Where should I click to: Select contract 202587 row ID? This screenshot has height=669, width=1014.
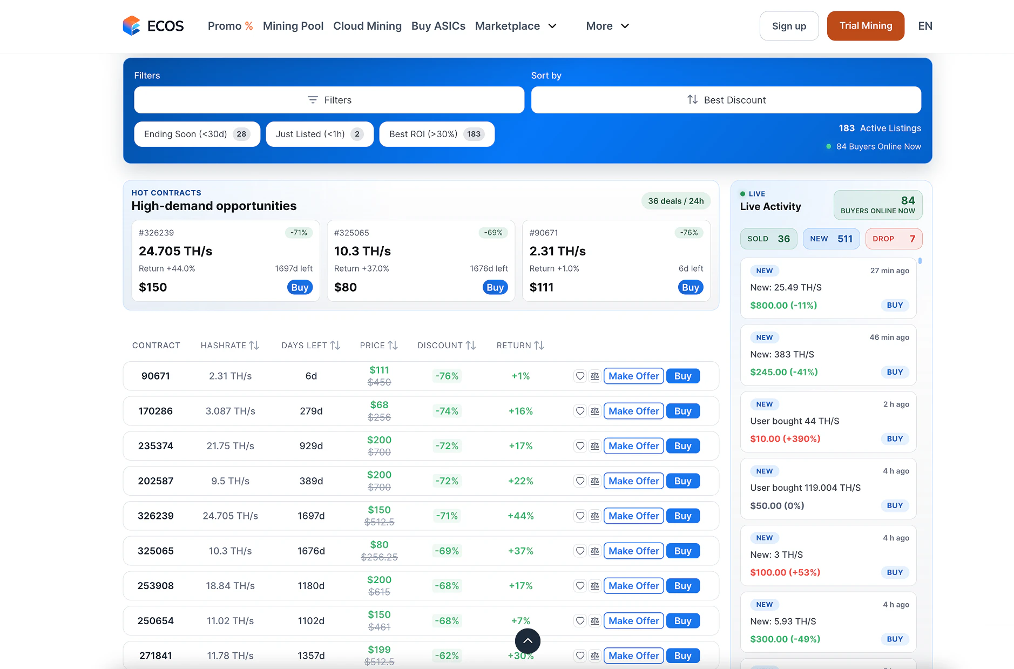pos(156,481)
